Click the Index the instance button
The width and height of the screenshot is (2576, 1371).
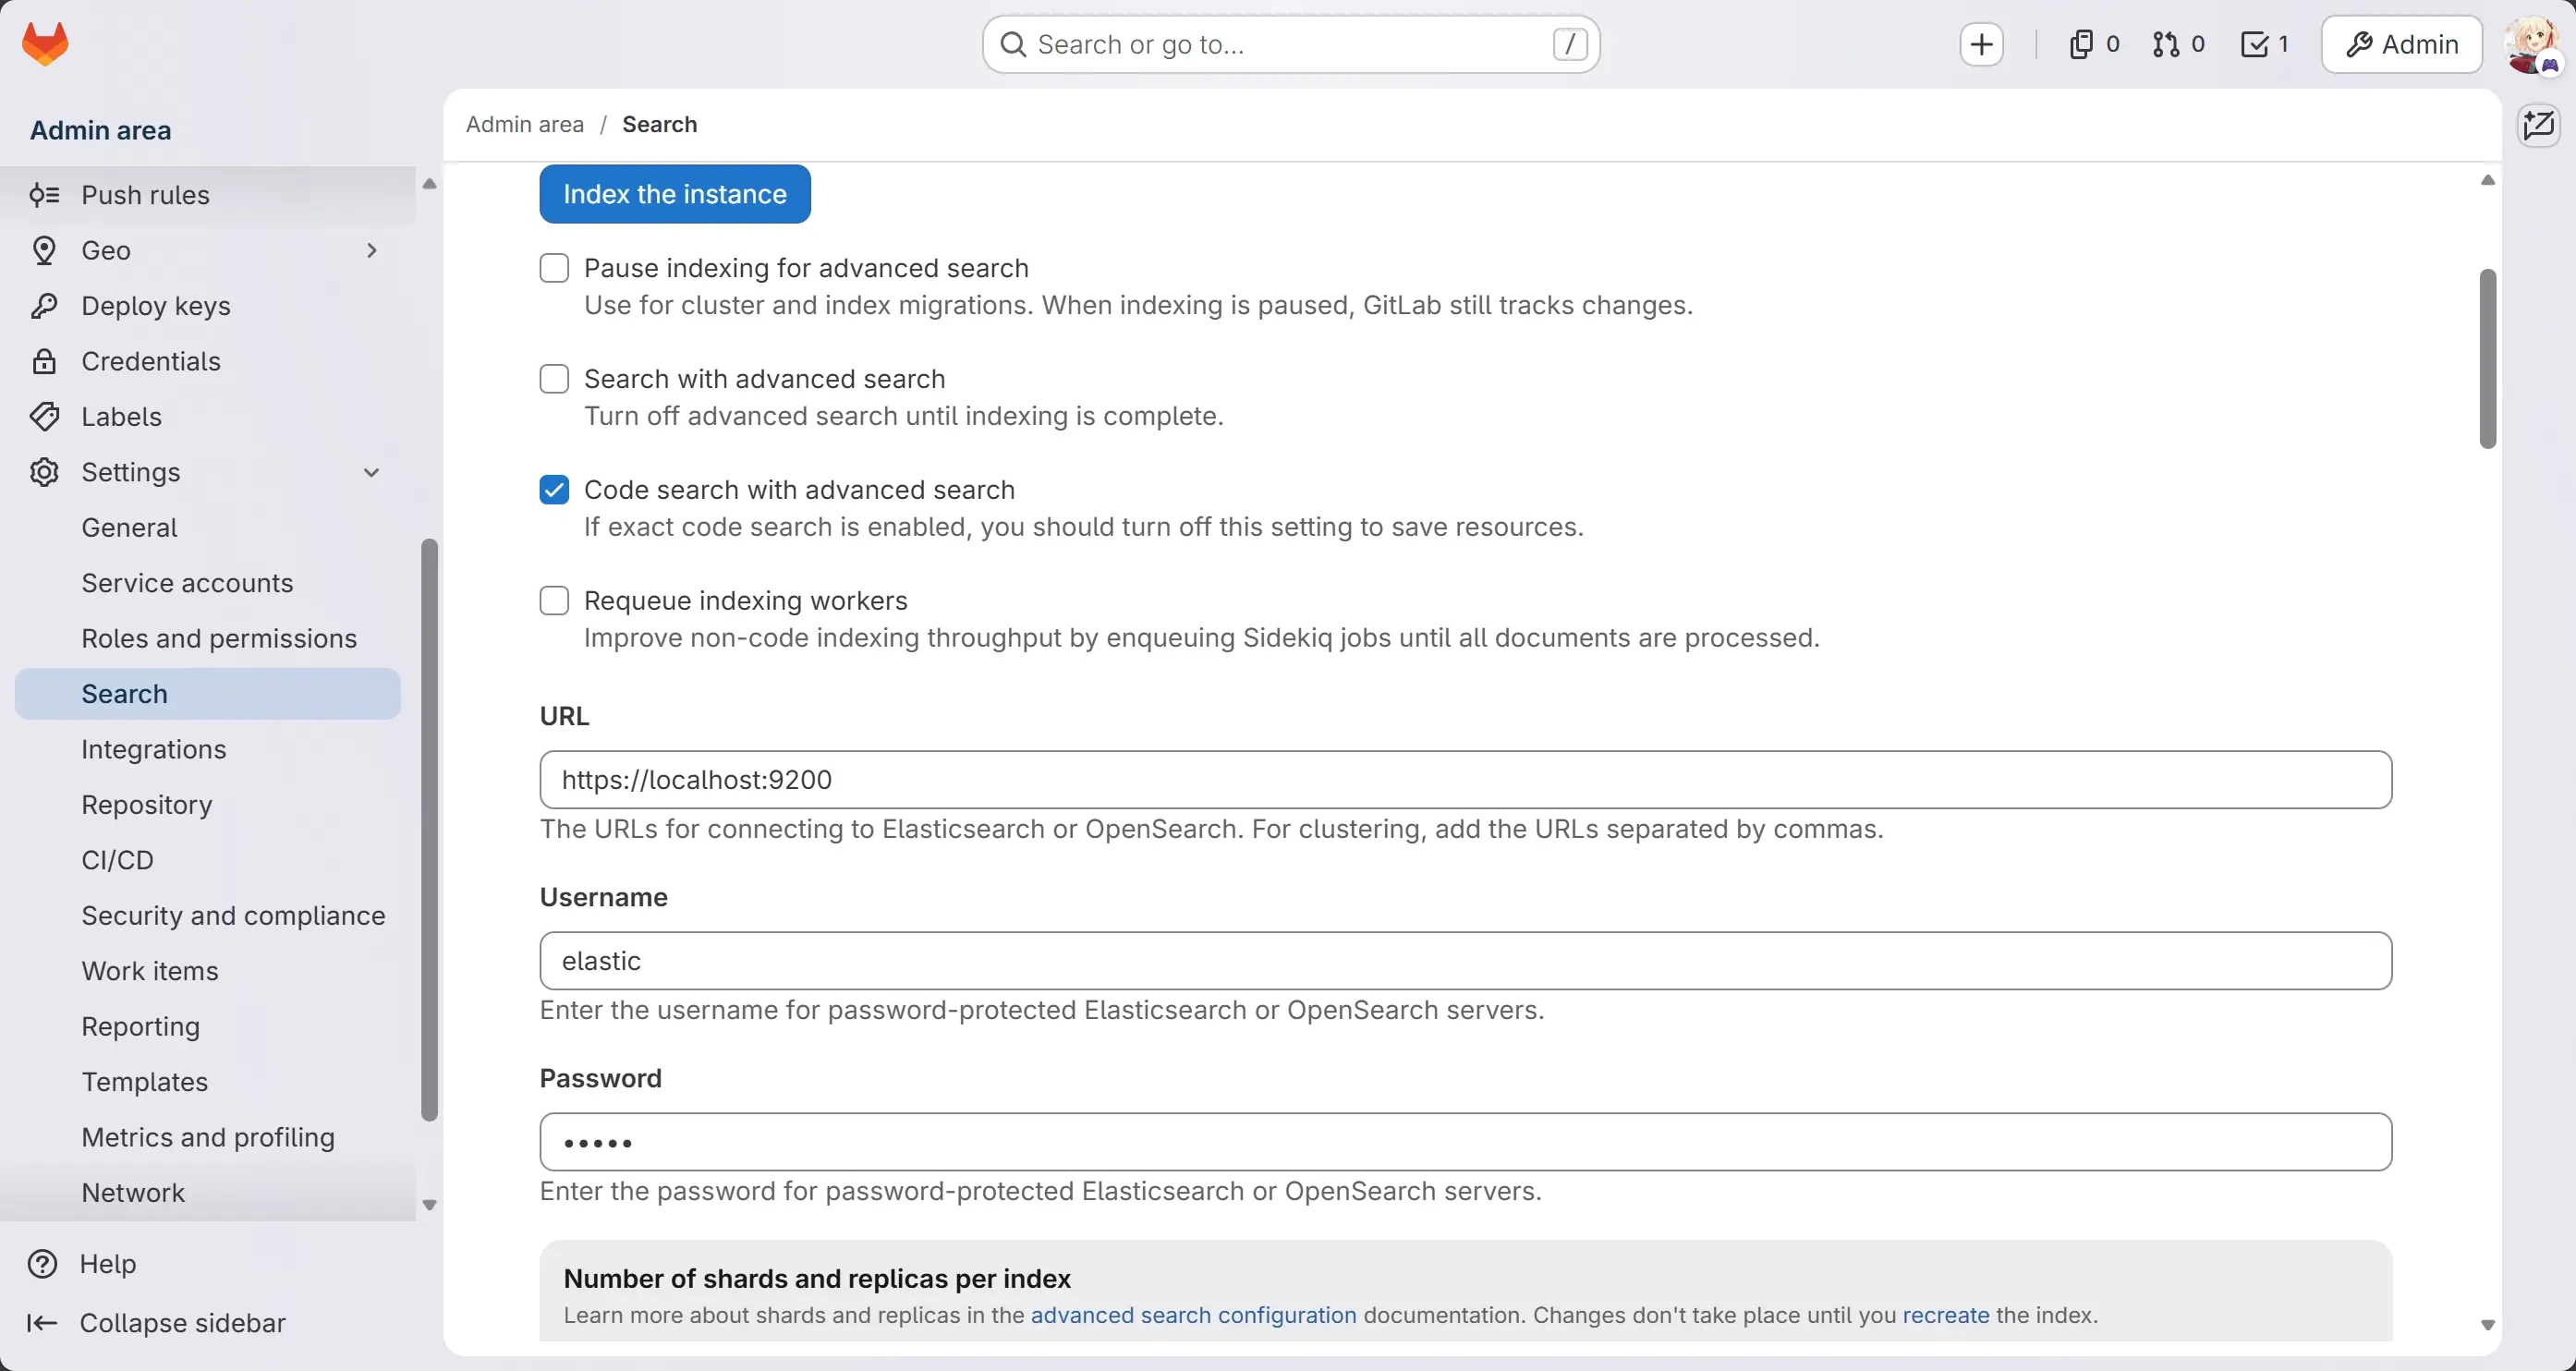pos(675,194)
